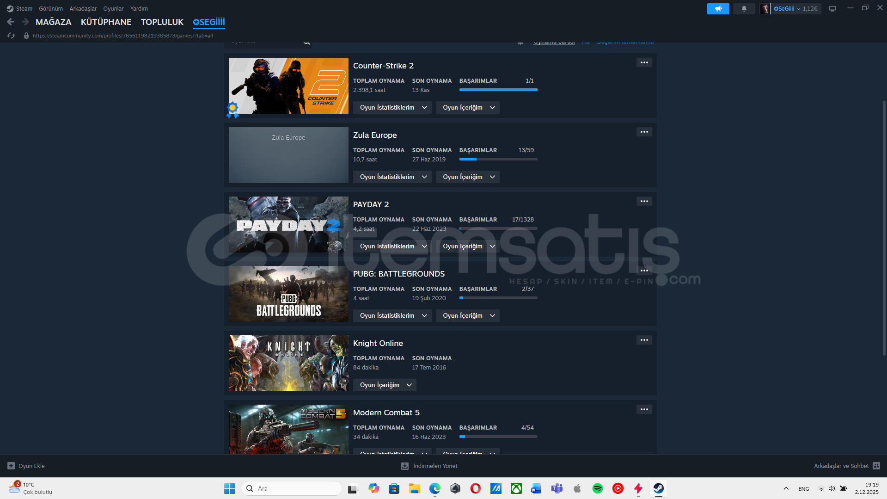Open PAYDAY 2 three-dot options menu
The width and height of the screenshot is (887, 499).
pyautogui.click(x=644, y=201)
